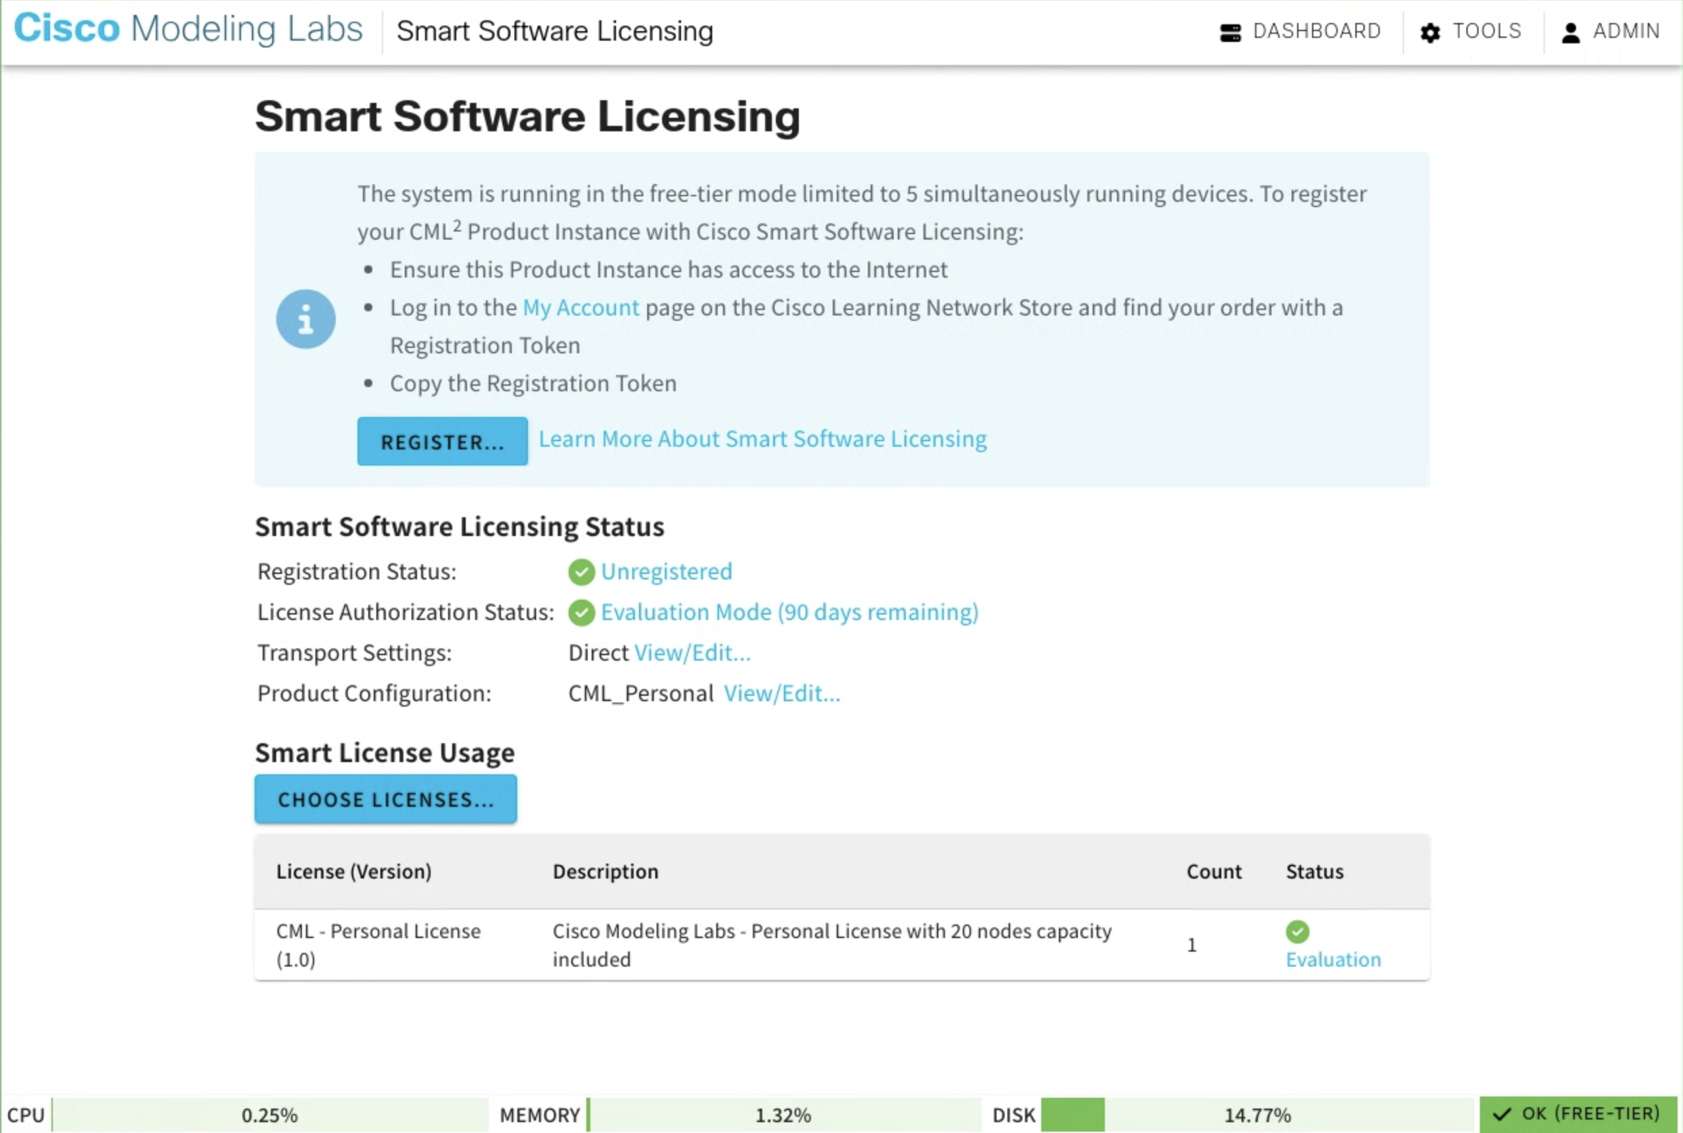Click green checkmark beside Evaluation Mode
Viewport: 1683px width, 1133px height.
click(x=581, y=612)
